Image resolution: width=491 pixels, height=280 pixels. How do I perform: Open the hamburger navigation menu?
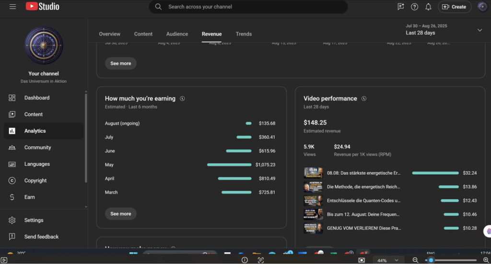[12, 7]
